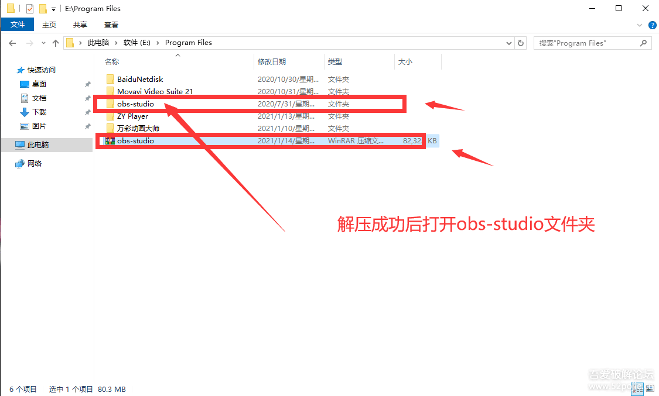The height and width of the screenshot is (396, 659).
Task: Click the ZY Player folder icon
Action: point(110,116)
